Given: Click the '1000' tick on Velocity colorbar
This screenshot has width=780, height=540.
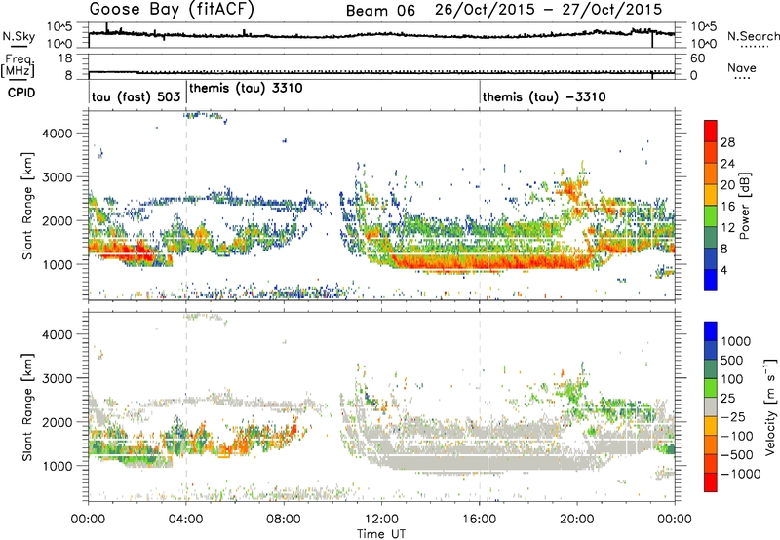Looking at the screenshot, I should point(736,341).
